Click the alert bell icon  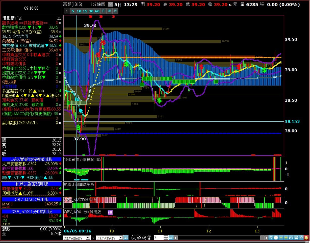coord(306,238)
